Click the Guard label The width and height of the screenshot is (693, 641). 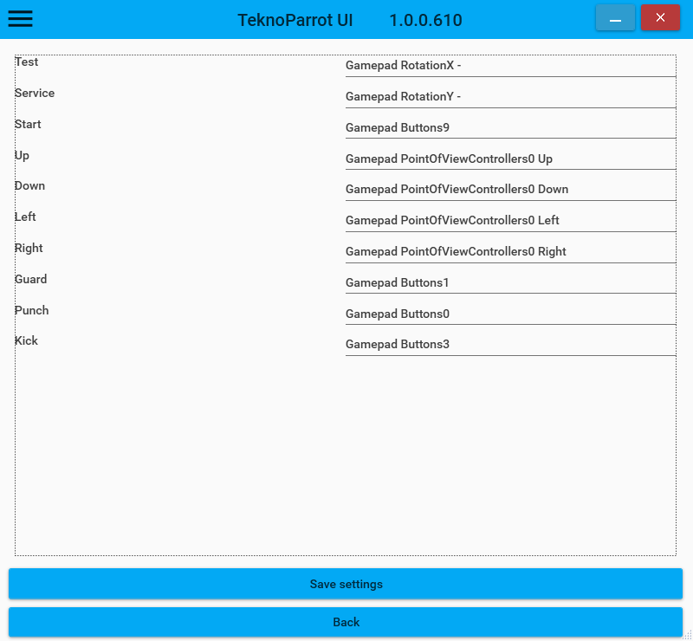(x=30, y=279)
